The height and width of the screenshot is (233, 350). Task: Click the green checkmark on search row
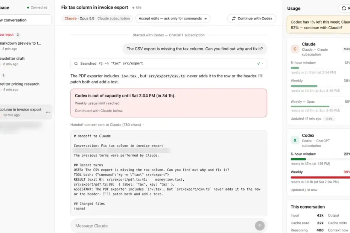coord(259,64)
